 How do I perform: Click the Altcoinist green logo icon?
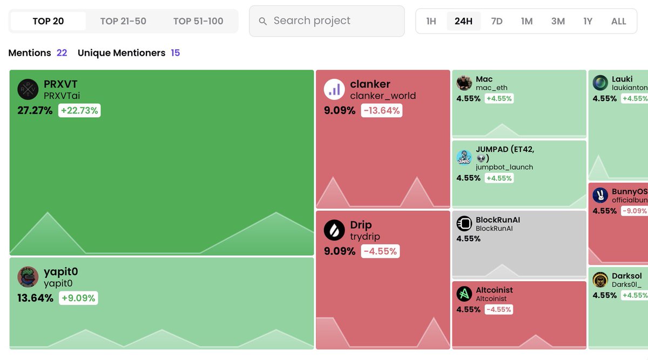464,294
